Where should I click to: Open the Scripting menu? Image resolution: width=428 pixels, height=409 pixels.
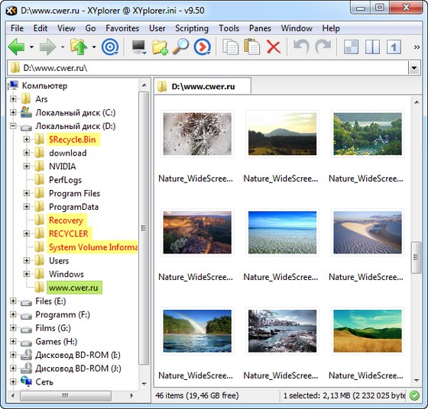point(192,28)
